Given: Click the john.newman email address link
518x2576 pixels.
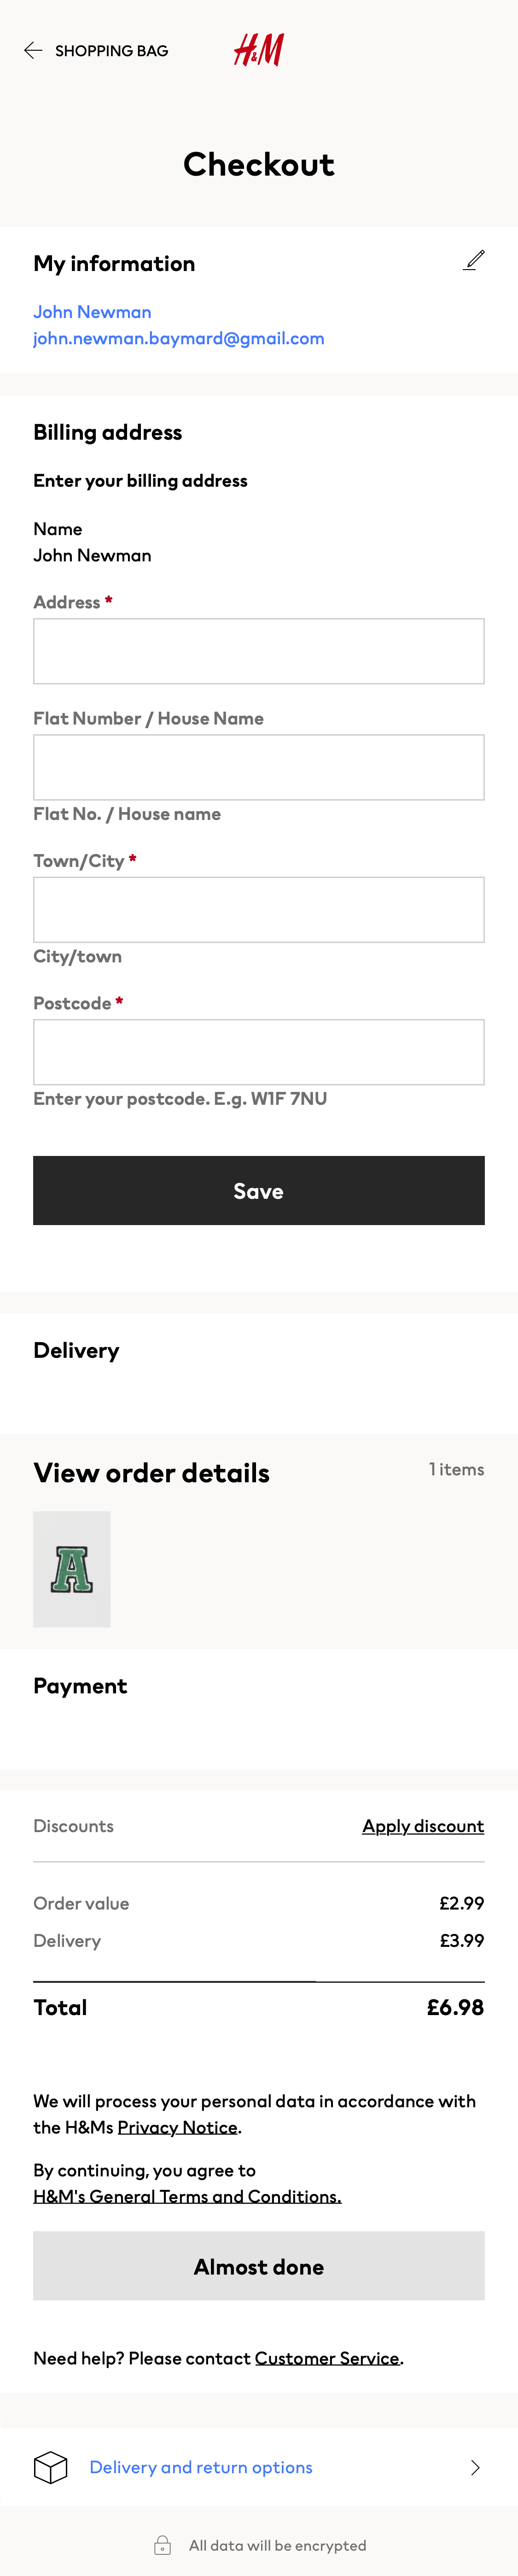Looking at the screenshot, I should pyautogui.click(x=179, y=338).
